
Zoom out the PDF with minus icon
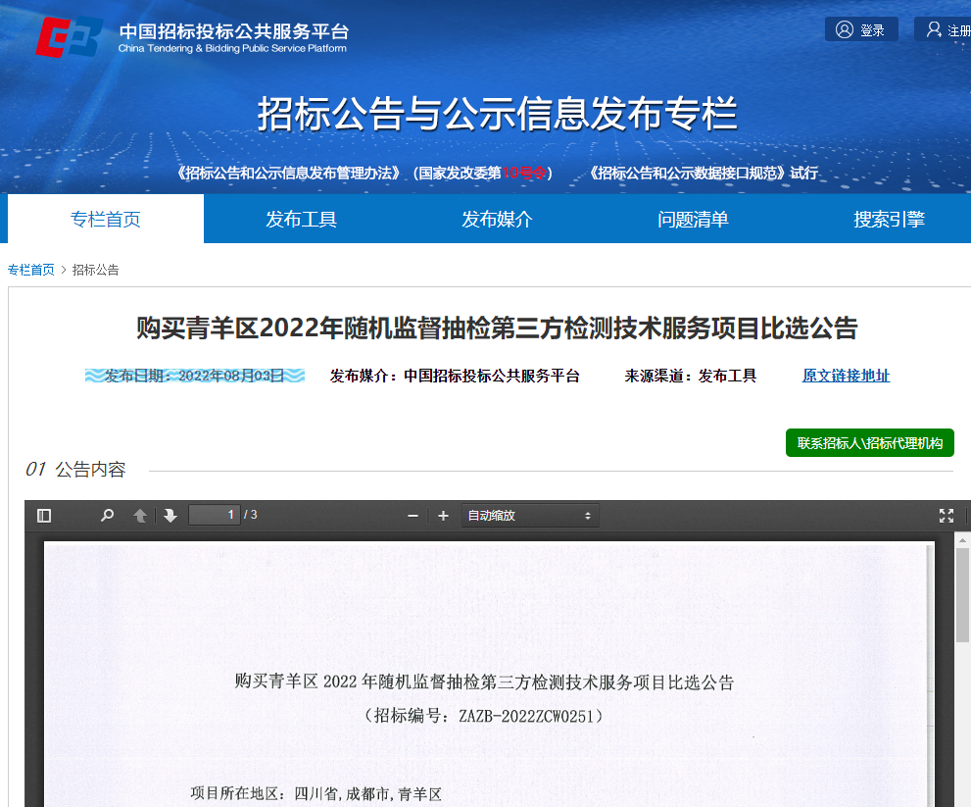pyautogui.click(x=413, y=516)
